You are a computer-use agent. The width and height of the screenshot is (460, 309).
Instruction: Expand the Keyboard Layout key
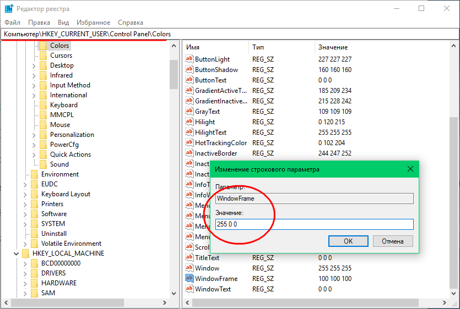click(x=25, y=195)
